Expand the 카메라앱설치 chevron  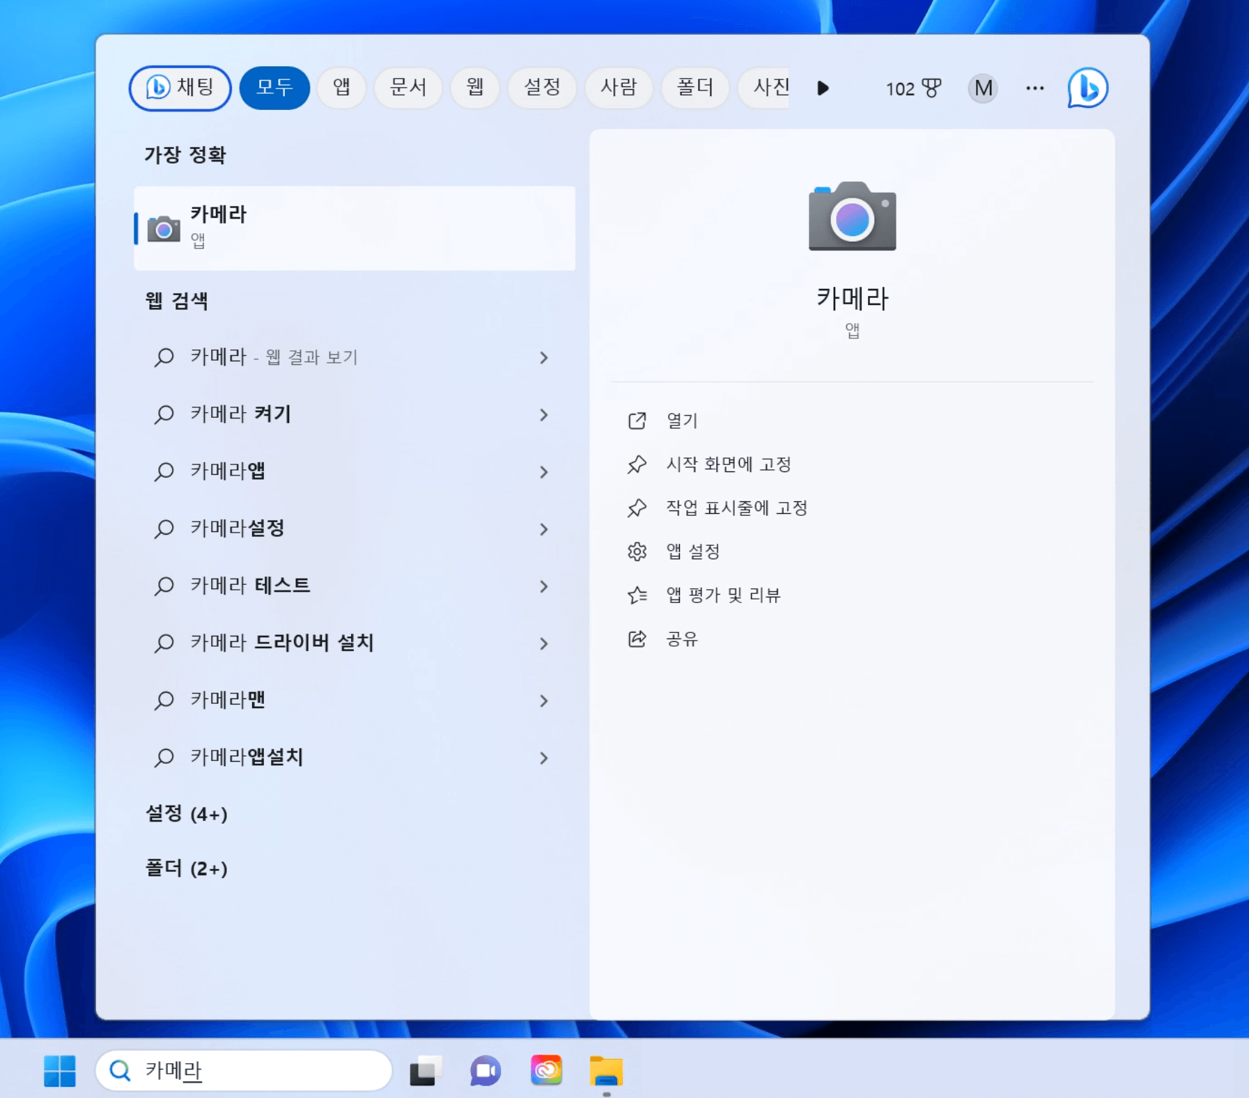[x=544, y=758]
